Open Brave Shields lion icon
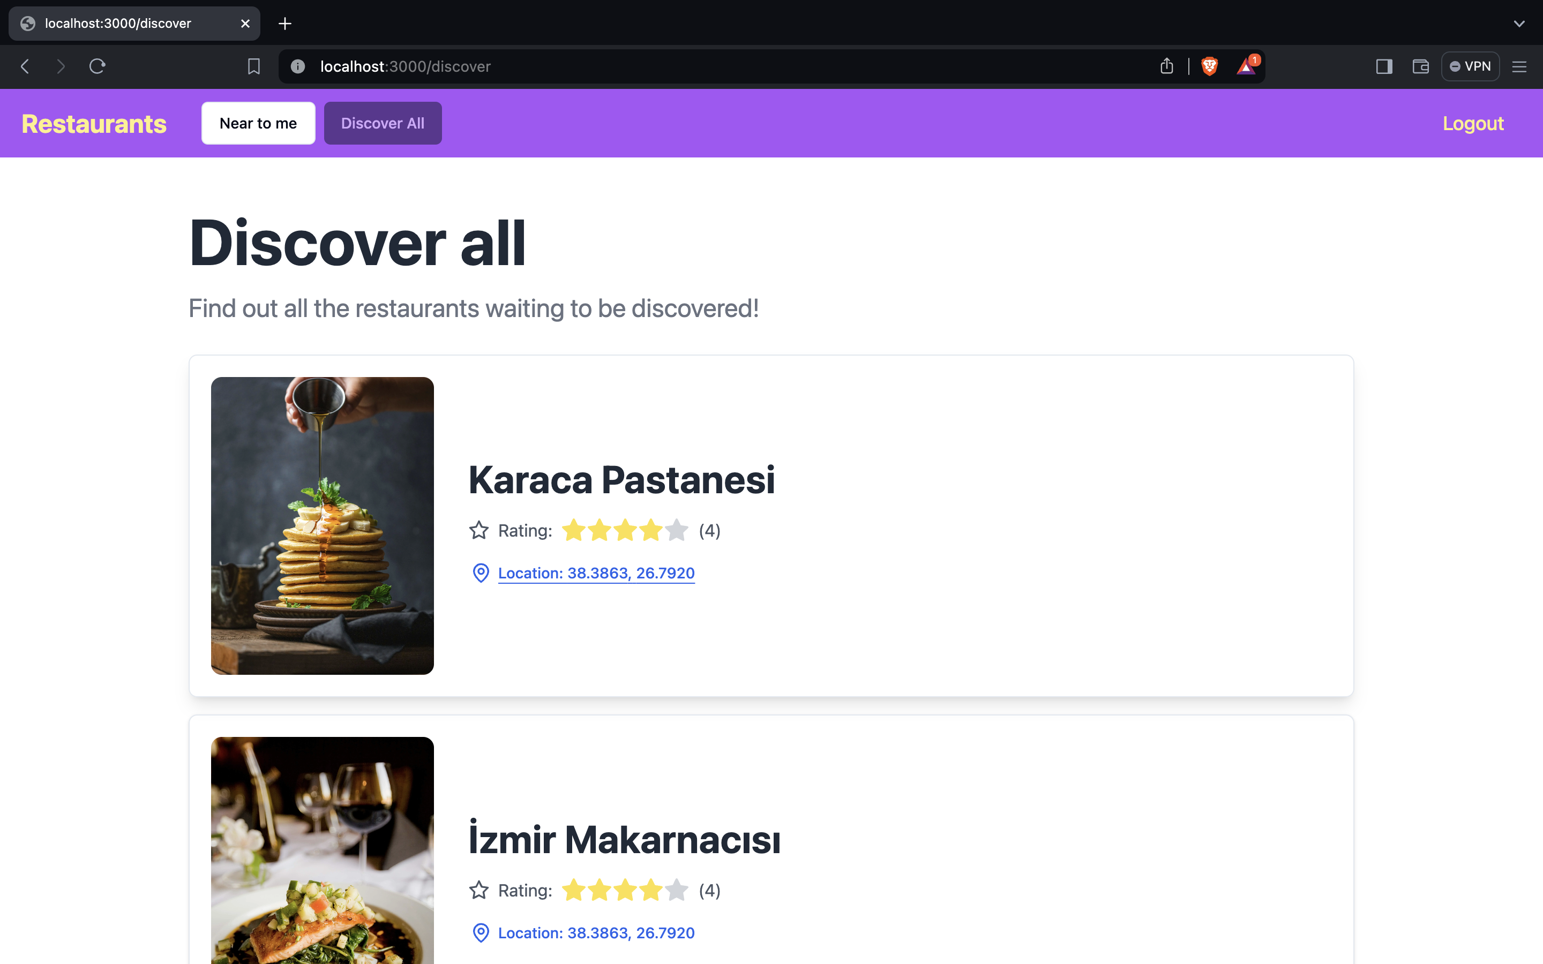The image size is (1543, 964). (x=1210, y=66)
